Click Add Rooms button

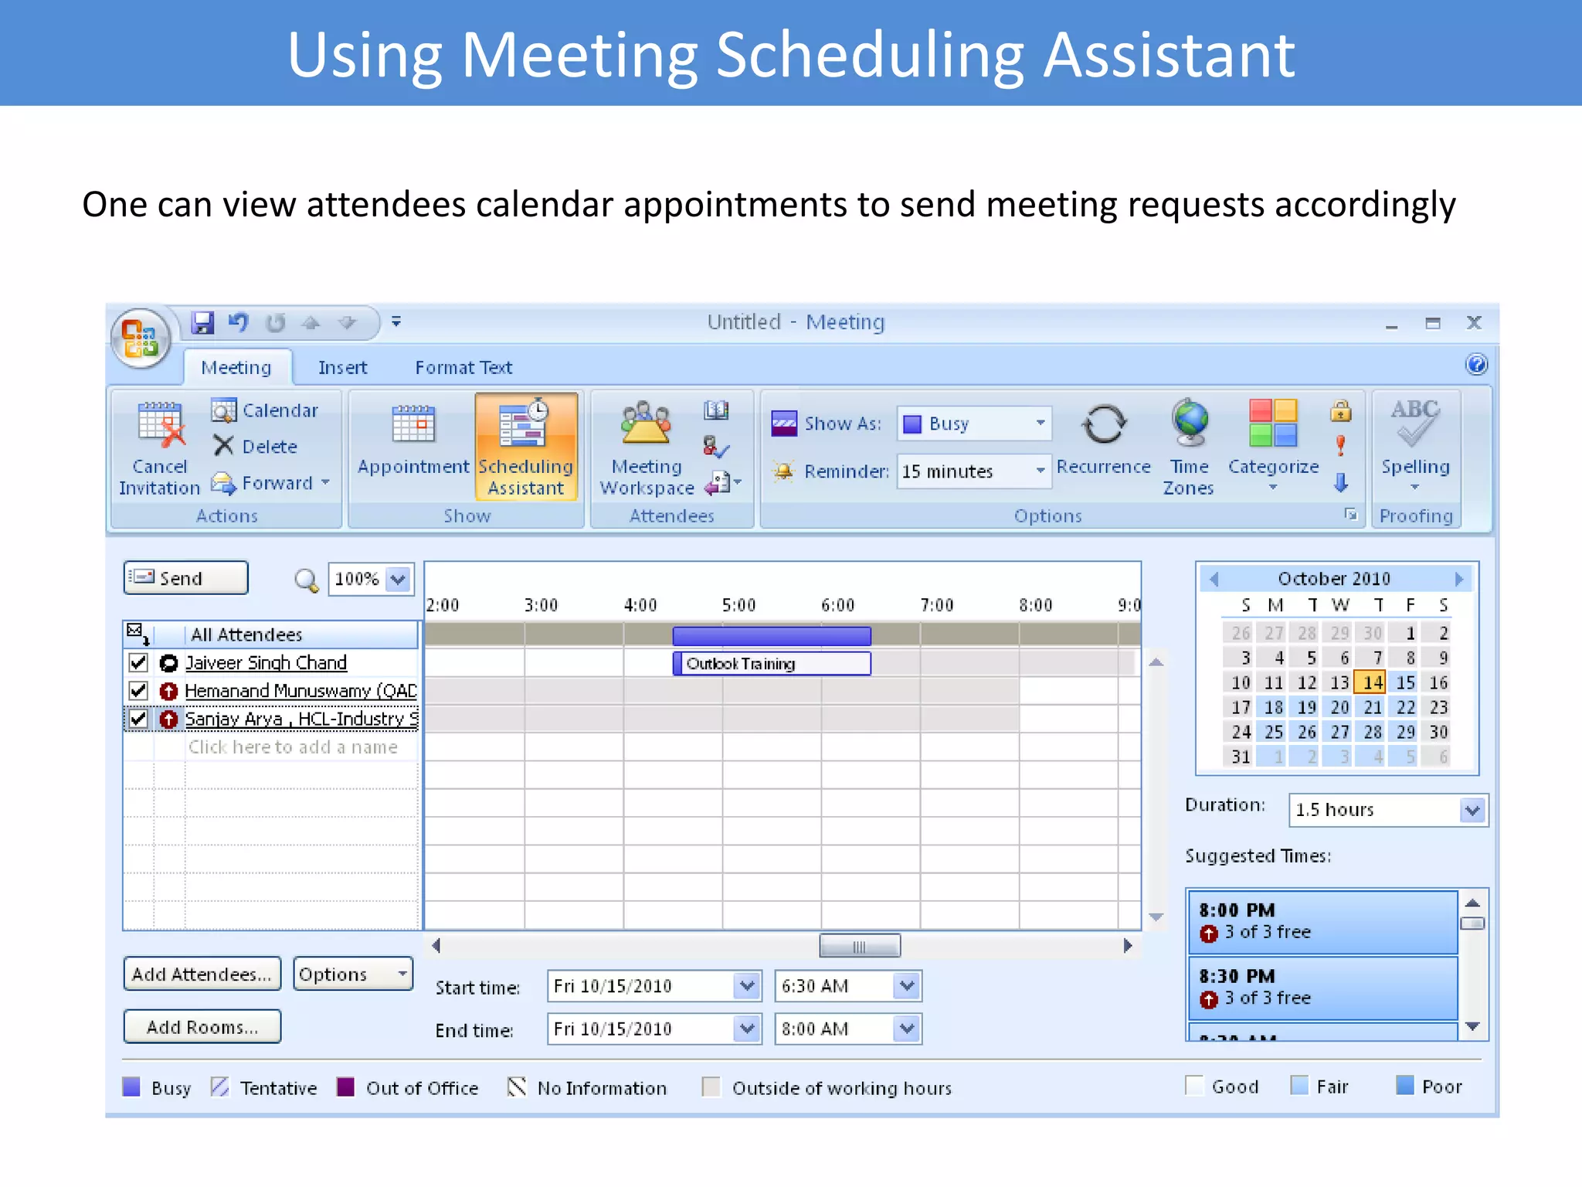click(202, 1027)
